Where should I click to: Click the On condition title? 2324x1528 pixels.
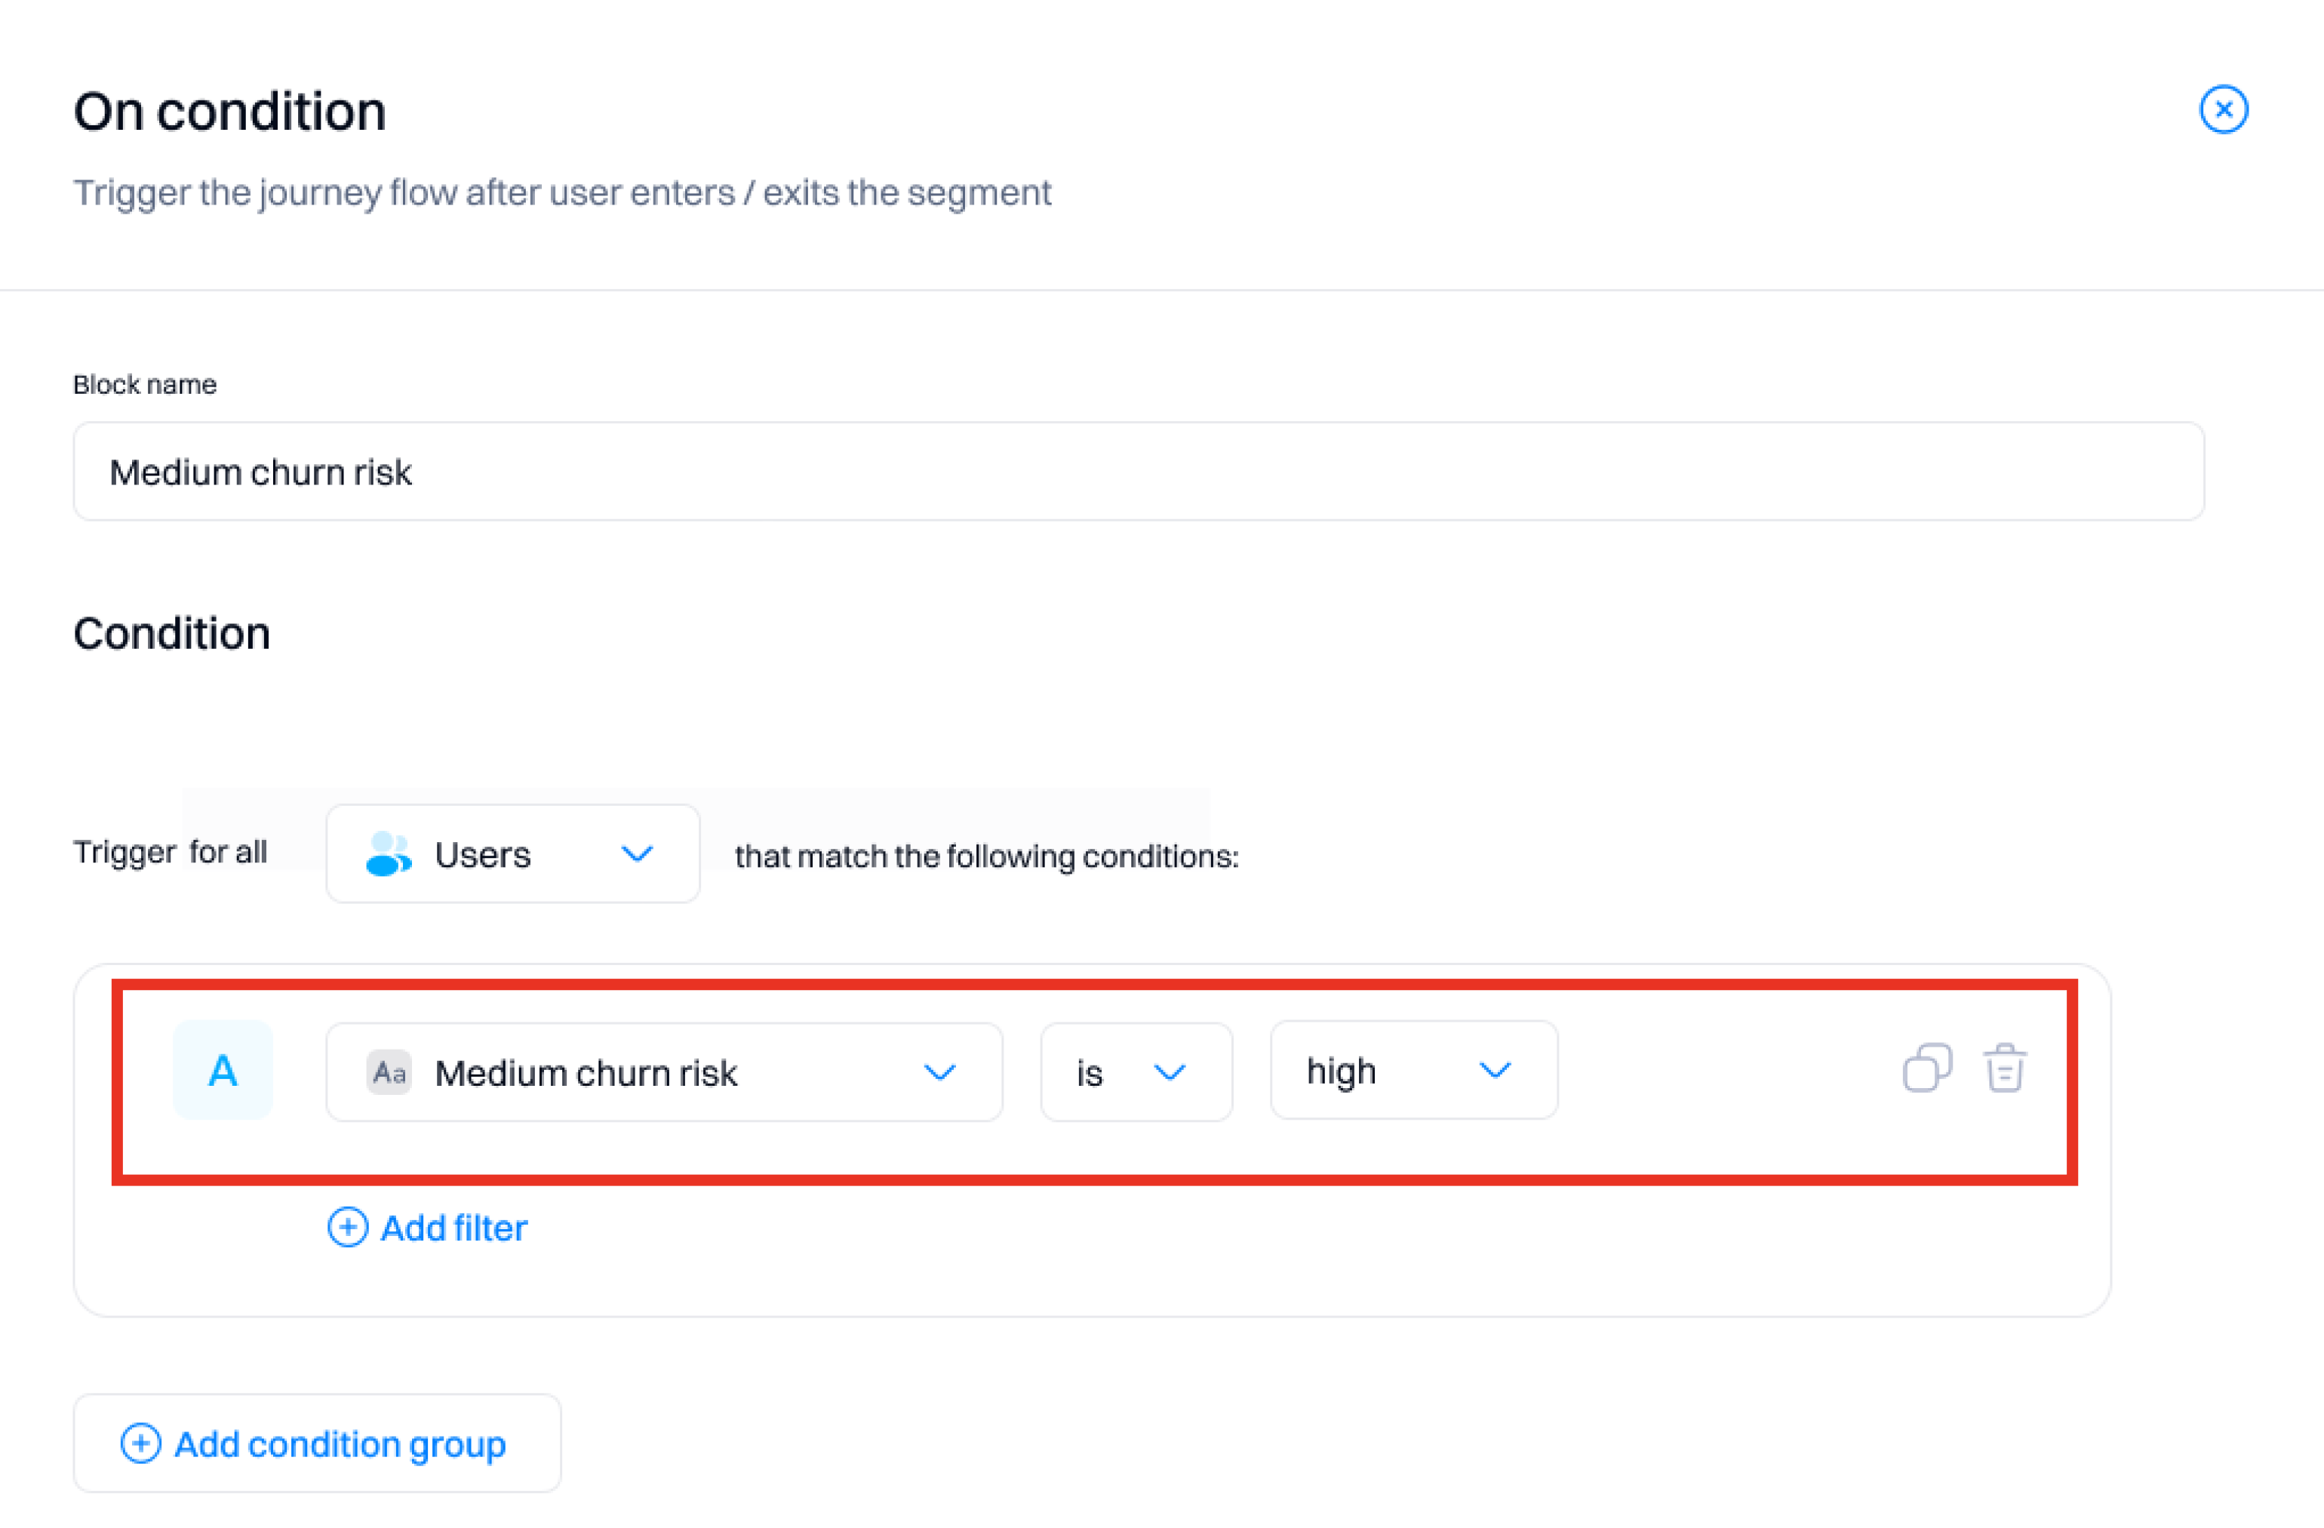coord(229,112)
